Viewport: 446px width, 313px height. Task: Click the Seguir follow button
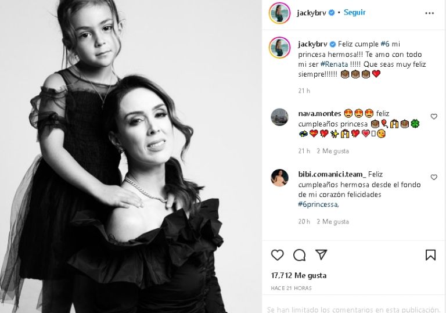(354, 13)
